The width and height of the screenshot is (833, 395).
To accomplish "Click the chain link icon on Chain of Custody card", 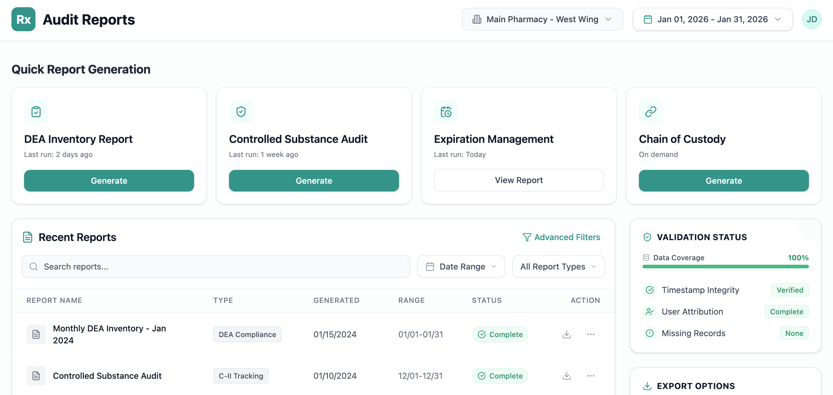I will [650, 111].
